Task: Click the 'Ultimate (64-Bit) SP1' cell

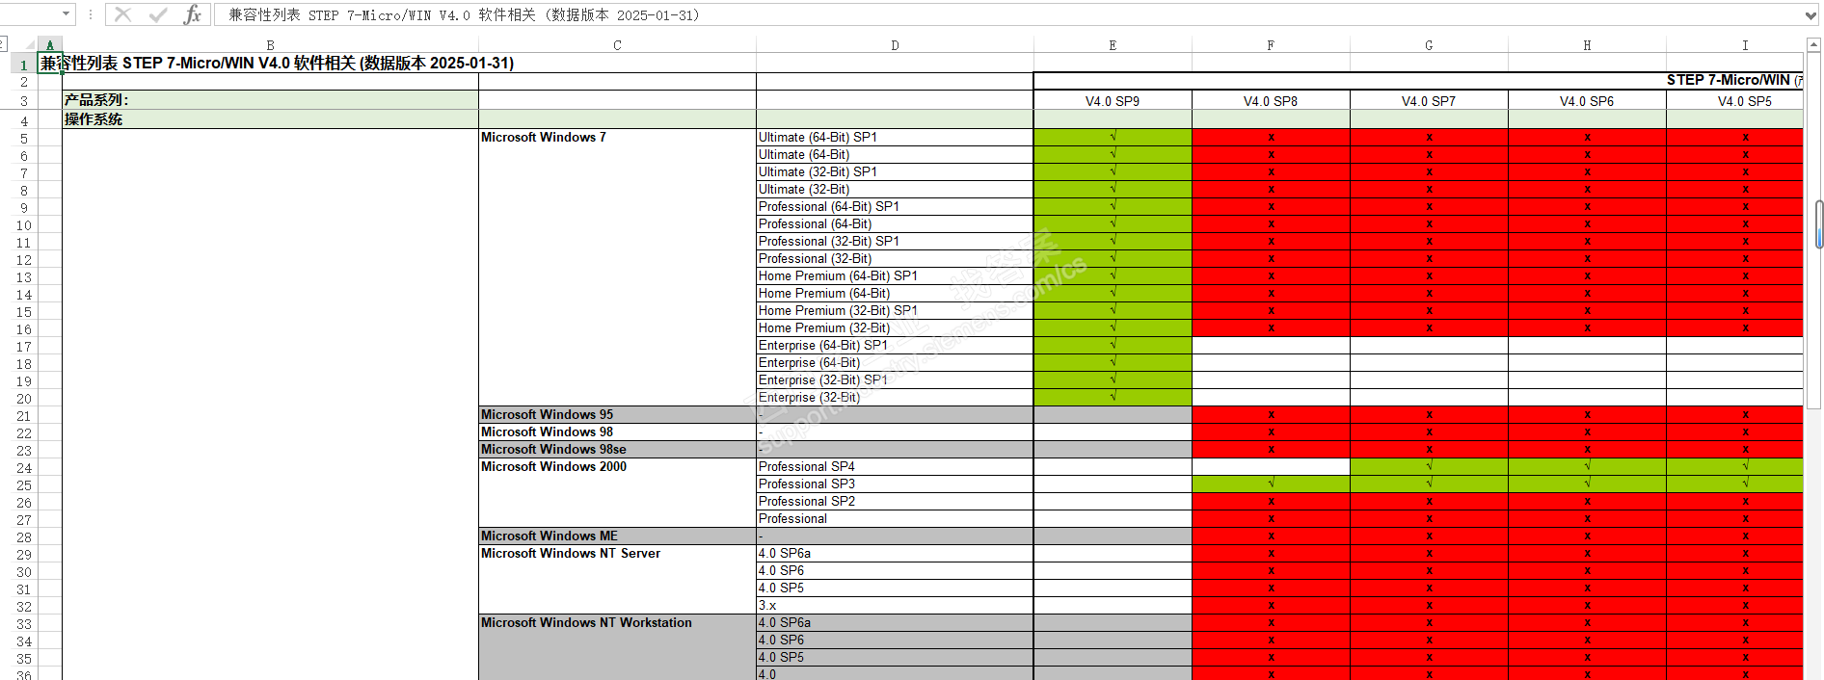Action: (895, 138)
